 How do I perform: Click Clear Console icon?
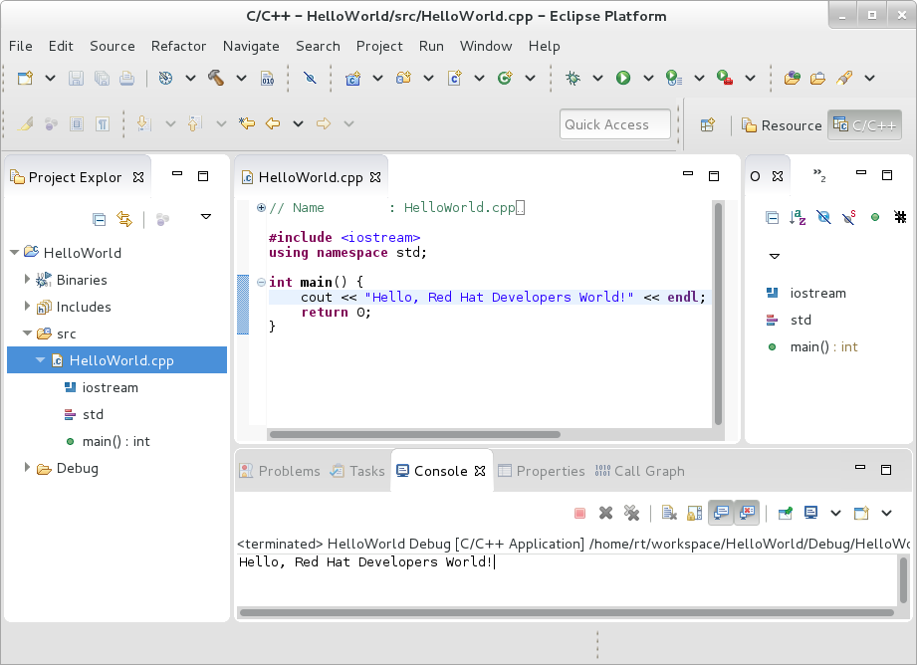click(x=669, y=513)
